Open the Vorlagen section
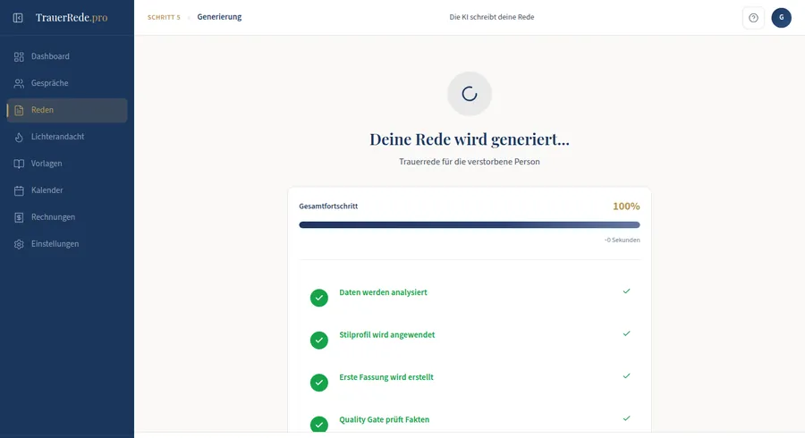This screenshot has height=438, width=805. pos(67,164)
